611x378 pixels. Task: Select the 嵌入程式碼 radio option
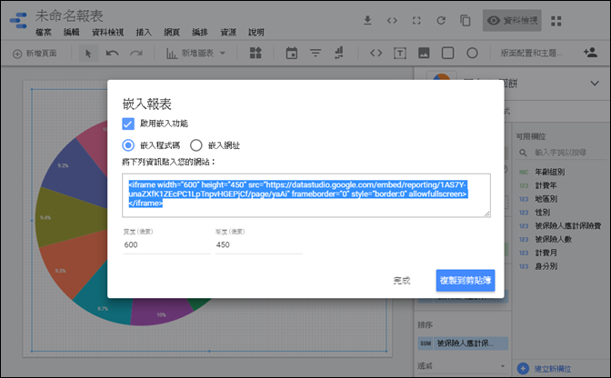[x=128, y=145]
